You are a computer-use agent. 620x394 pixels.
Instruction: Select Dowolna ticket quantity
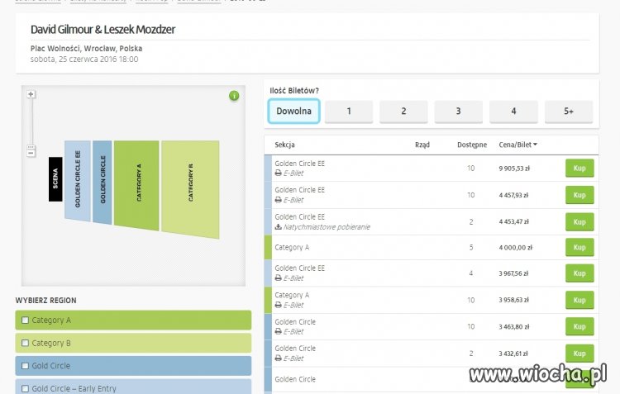293,111
